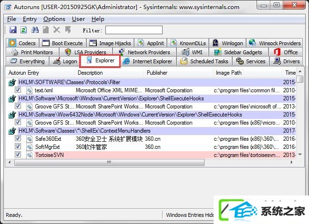
Task: Uncheck the text/xml entry checkbox
Action: click(18, 90)
